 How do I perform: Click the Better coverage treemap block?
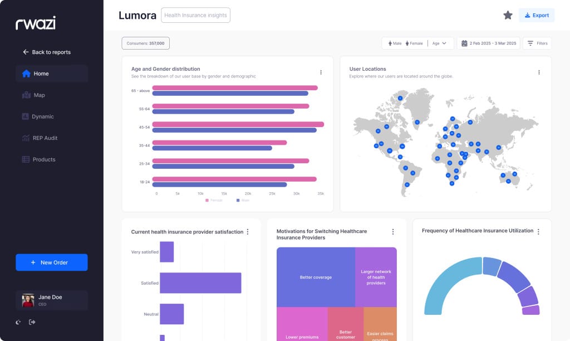click(316, 277)
